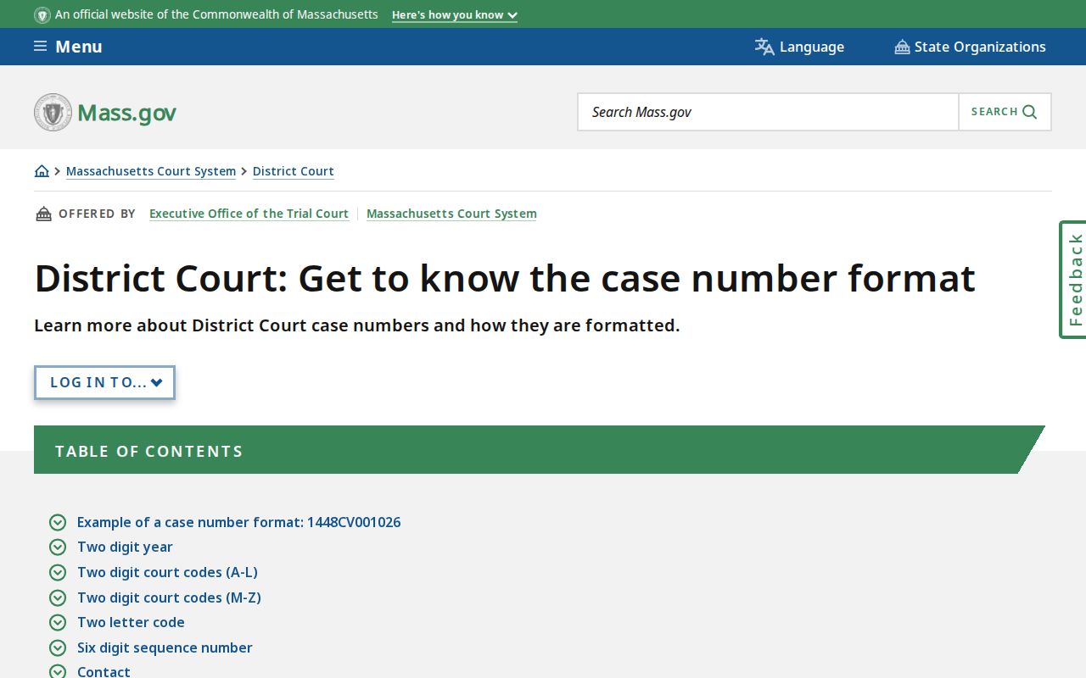Open the State Organizations menu

(x=970, y=47)
